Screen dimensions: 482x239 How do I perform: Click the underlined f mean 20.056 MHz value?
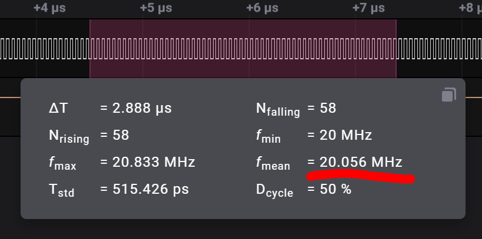coord(361,162)
